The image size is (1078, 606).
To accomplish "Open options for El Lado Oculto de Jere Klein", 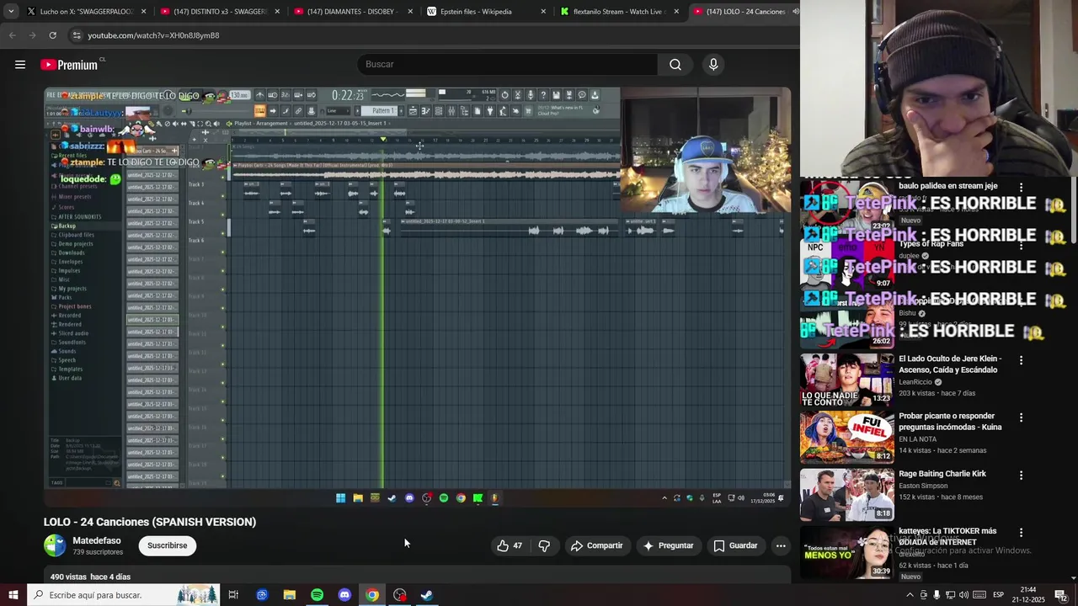I will click(x=1021, y=360).
